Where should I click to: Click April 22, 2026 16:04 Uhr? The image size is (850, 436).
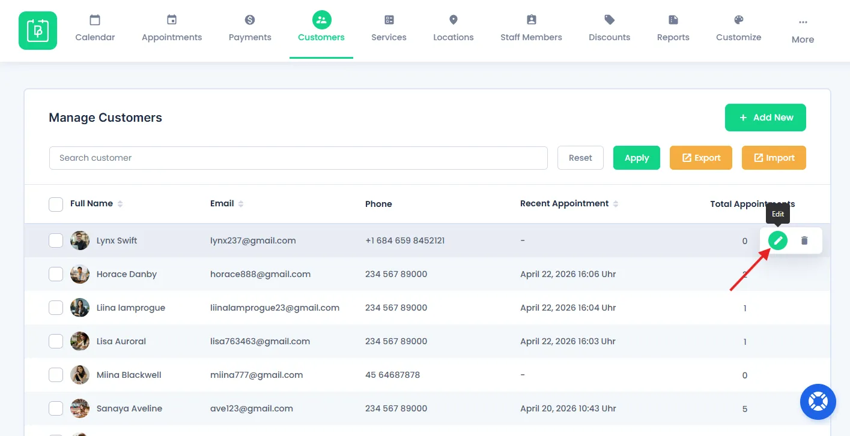tap(568, 308)
